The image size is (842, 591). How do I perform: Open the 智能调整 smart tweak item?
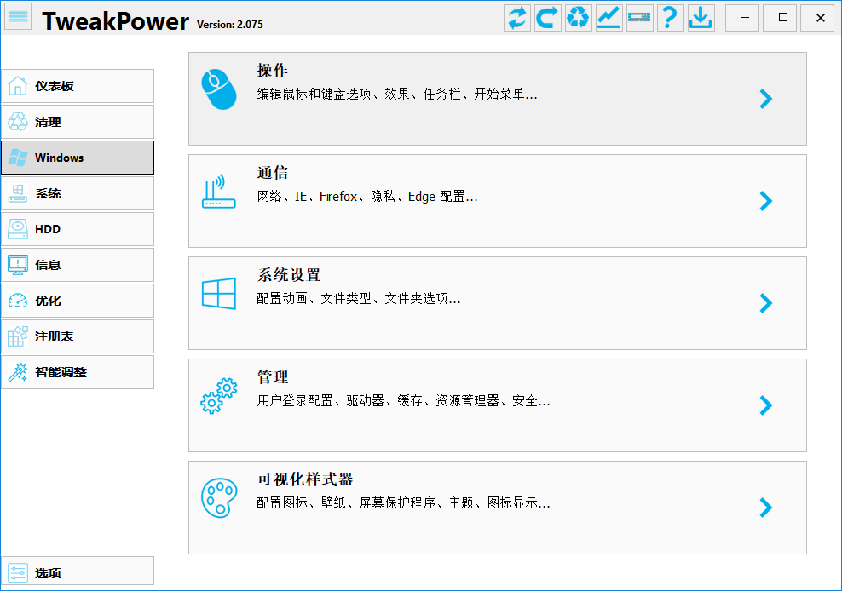pyautogui.click(x=78, y=372)
